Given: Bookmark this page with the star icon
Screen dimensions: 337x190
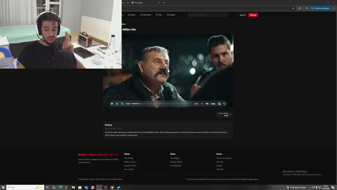Looking at the screenshot, I should pos(293,8).
